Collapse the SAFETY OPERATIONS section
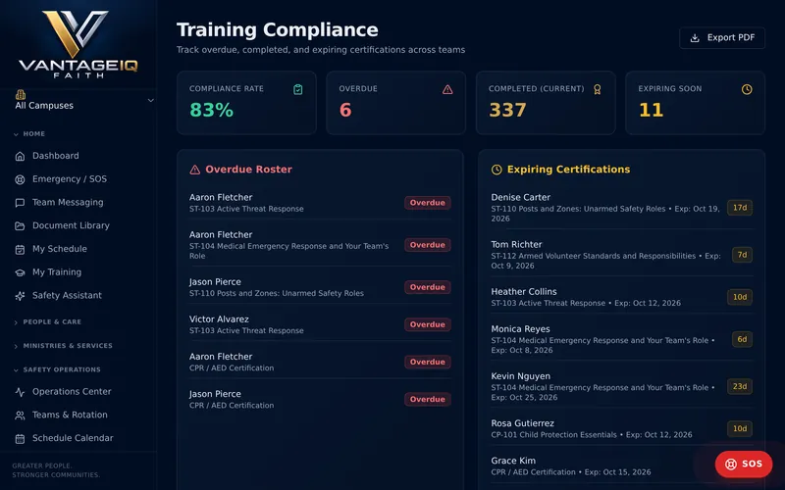785x490 pixels. pos(57,370)
